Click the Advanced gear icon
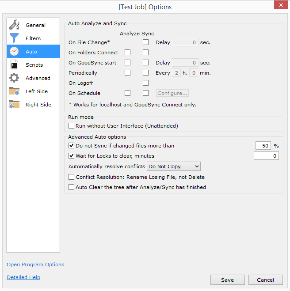The image size is (290, 291). pyautogui.click(x=14, y=78)
